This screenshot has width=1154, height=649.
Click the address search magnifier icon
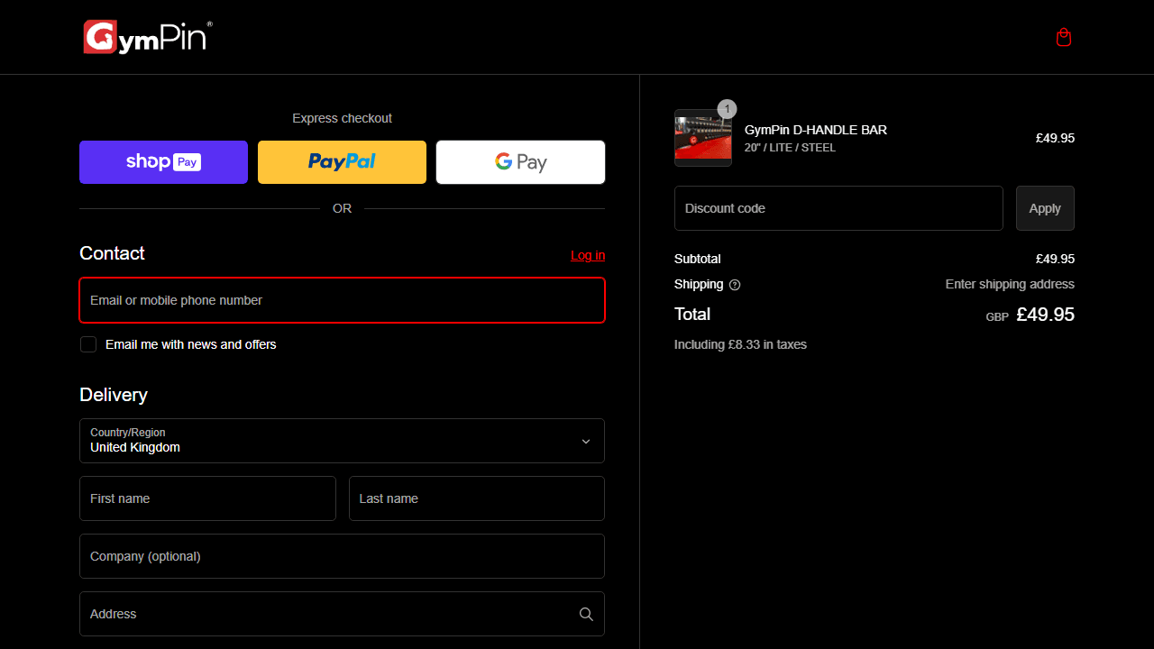click(586, 614)
